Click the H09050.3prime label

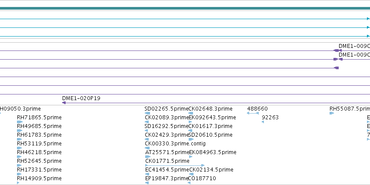coord(20,109)
